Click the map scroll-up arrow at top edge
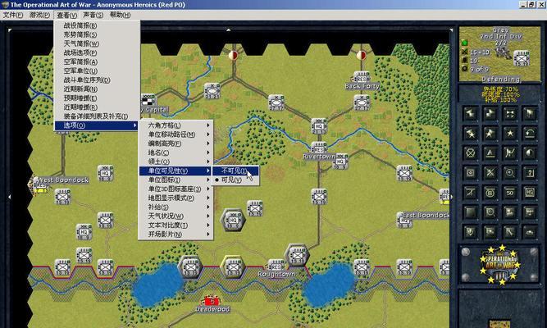Image resolution: width=547 pixels, height=328 pixels. click(229, 30)
